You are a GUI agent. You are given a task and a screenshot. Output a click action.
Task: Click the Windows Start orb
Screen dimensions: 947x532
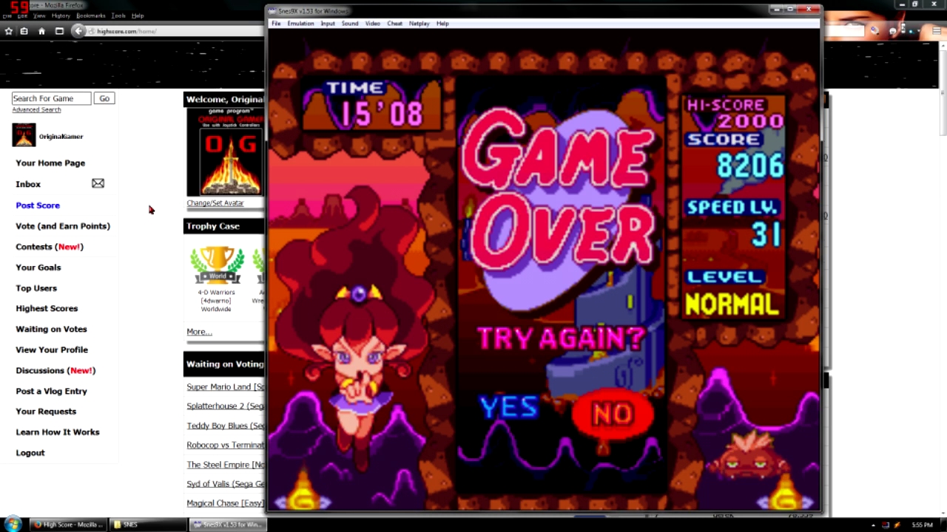coord(13,524)
